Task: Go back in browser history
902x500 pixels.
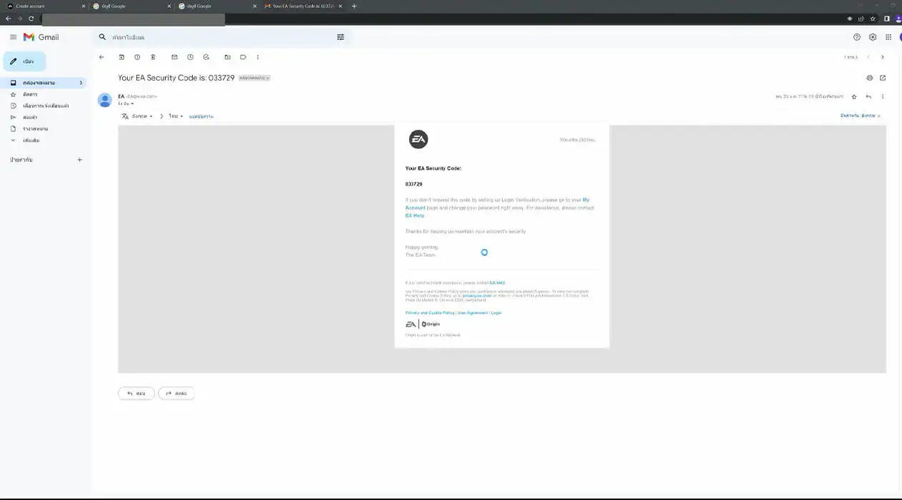Action: (9, 19)
